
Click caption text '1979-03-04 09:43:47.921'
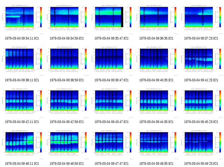coord(111,122)
